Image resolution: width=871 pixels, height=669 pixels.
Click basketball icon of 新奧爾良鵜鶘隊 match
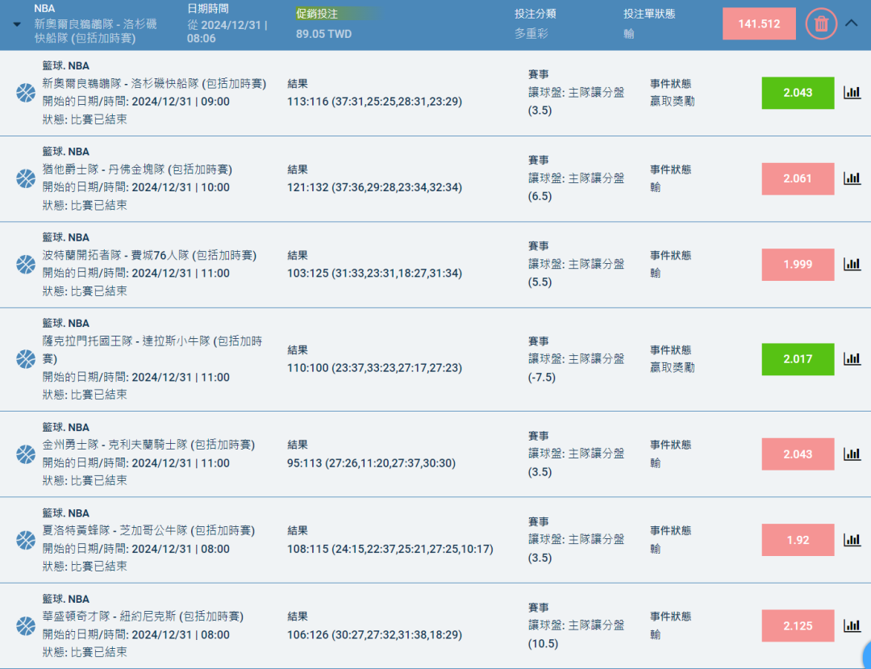(x=26, y=93)
